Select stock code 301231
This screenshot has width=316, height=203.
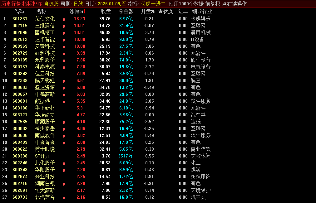(x=20, y=19)
